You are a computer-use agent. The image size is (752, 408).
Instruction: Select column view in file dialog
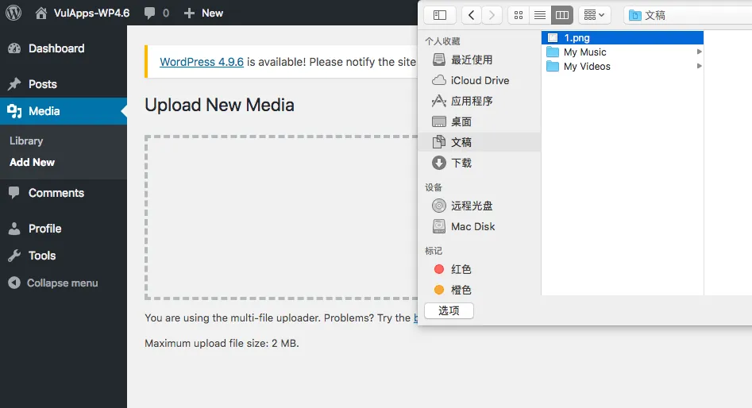click(562, 15)
